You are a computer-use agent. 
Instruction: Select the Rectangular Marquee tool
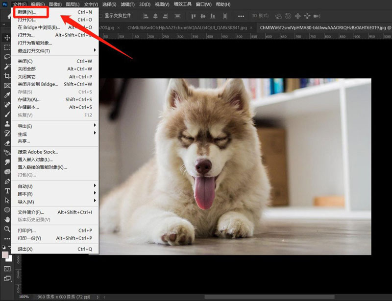(x=7, y=47)
